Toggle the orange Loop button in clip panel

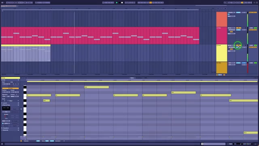[x=11, y=88]
